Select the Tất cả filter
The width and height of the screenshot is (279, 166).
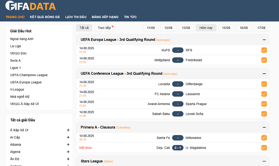[x=84, y=28]
